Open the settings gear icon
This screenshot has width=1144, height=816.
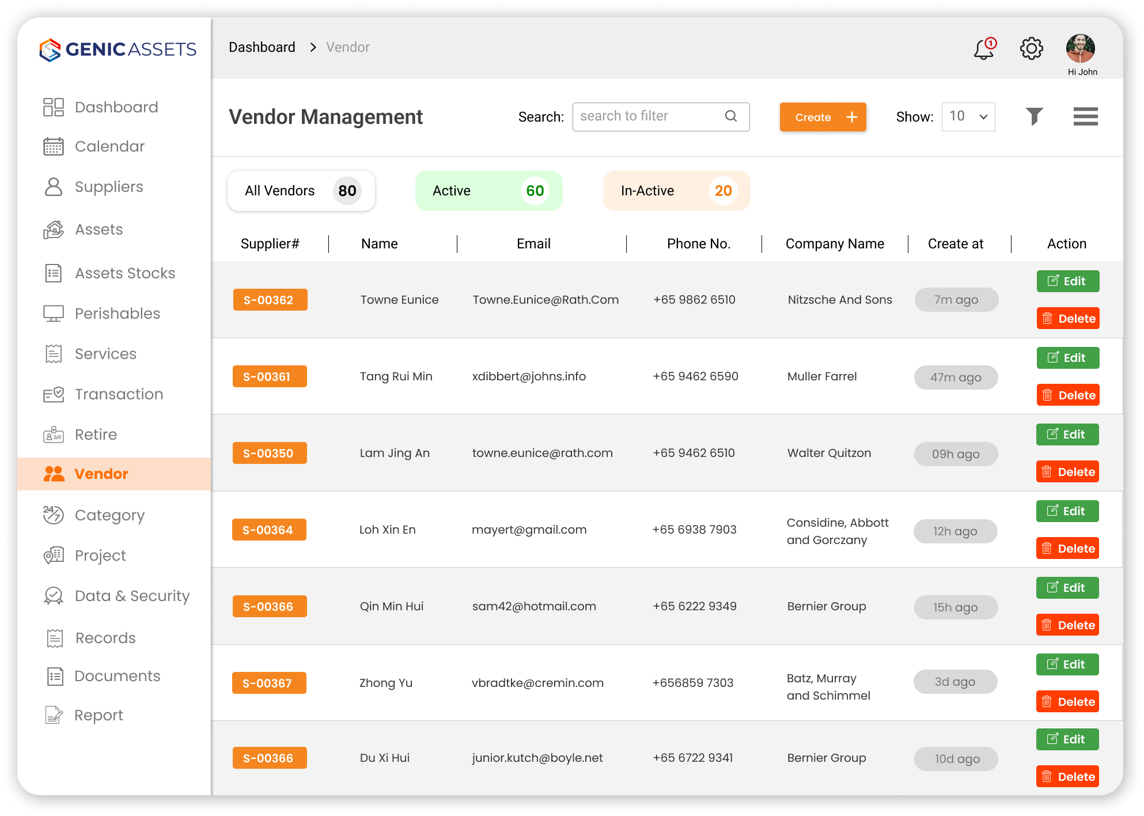click(x=1032, y=48)
